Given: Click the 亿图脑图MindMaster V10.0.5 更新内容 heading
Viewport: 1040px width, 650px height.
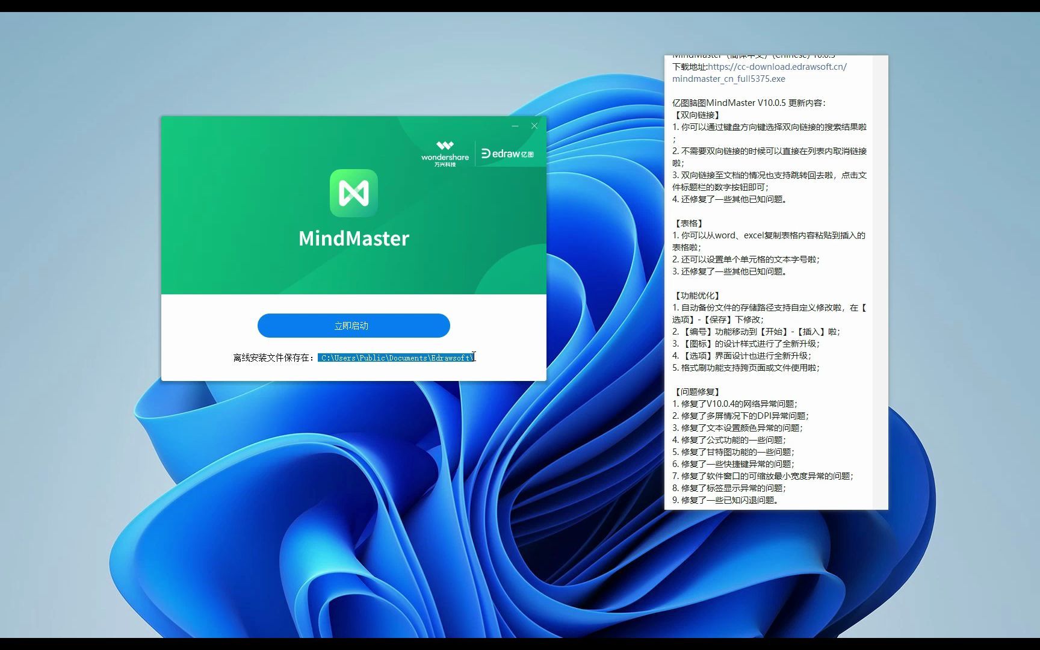Looking at the screenshot, I should point(749,103).
